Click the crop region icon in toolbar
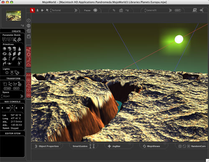The height and width of the screenshot is (162, 209). pyautogui.click(x=114, y=10)
